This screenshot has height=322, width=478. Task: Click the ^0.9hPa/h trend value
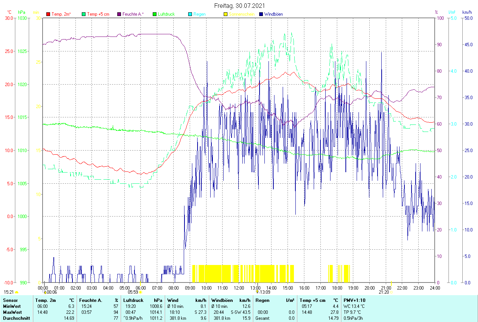coord(134,318)
